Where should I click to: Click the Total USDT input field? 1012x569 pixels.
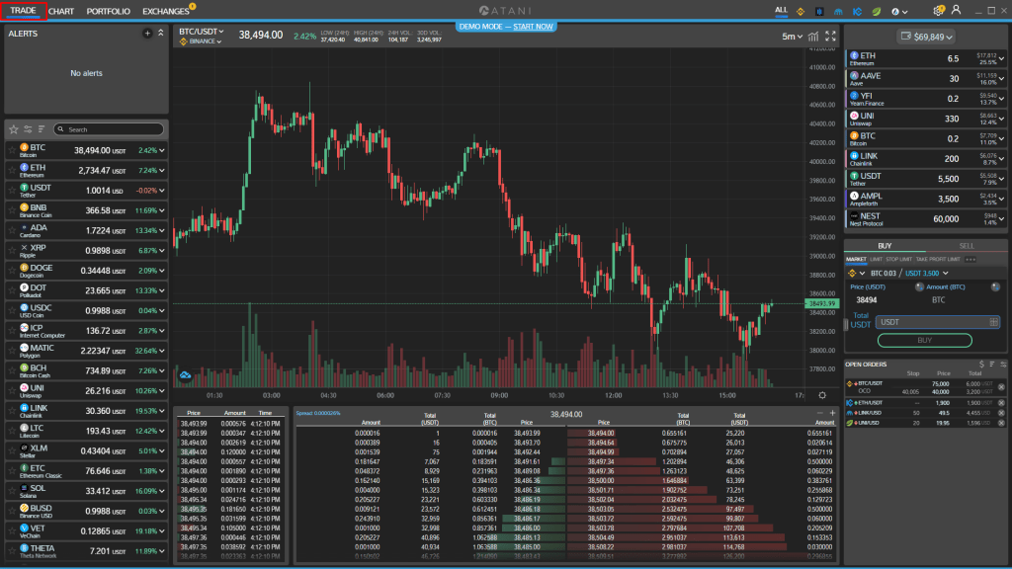coord(939,322)
